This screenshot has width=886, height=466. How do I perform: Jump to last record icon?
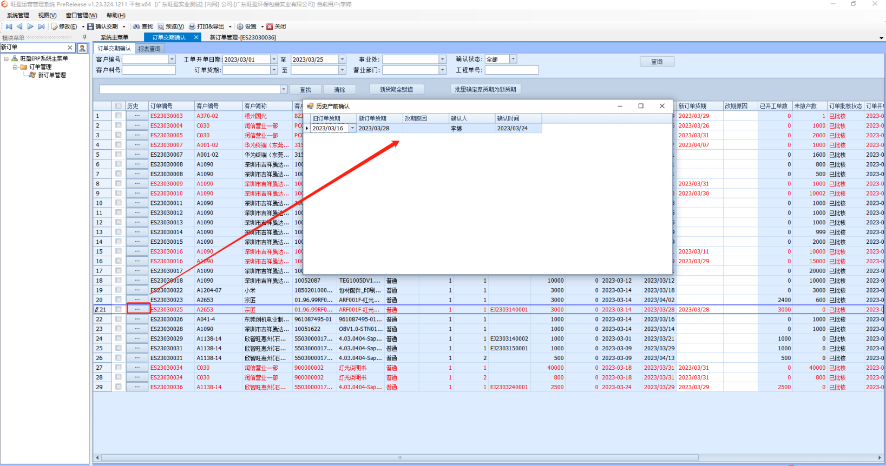pos(41,26)
